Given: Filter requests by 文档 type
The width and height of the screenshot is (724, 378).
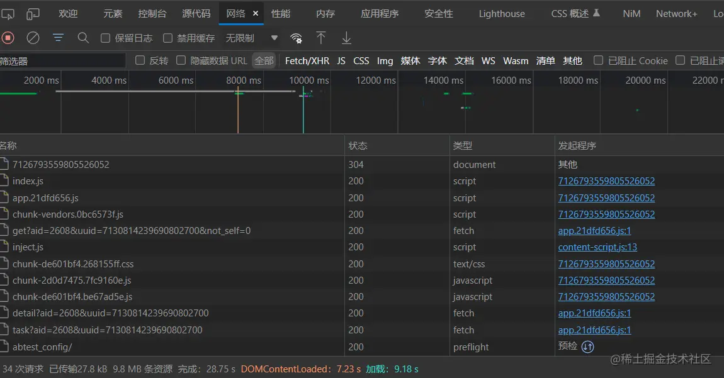Looking at the screenshot, I should click(464, 61).
